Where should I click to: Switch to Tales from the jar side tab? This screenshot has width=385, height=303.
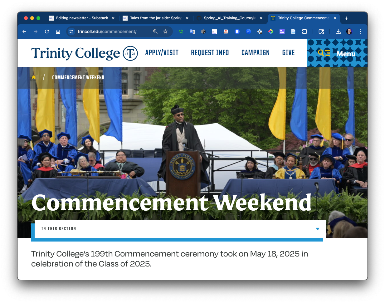[x=155, y=18]
